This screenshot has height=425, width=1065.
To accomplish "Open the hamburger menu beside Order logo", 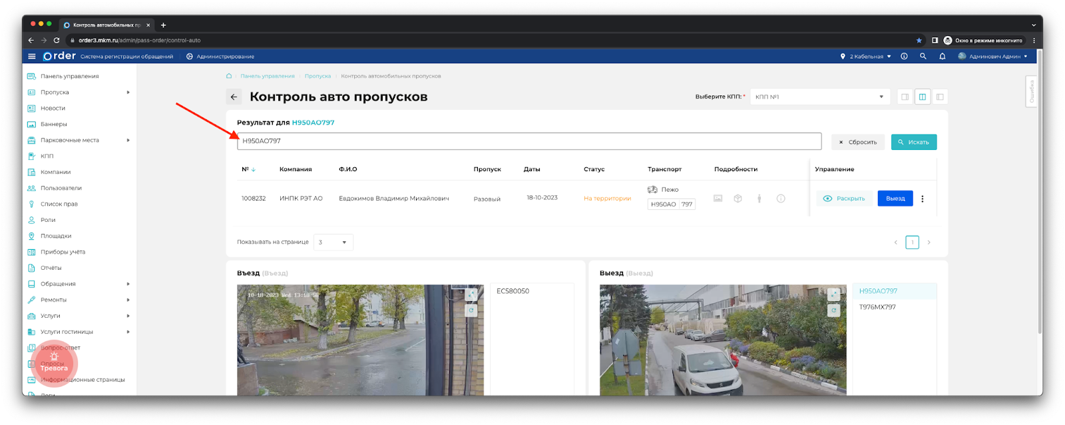I will tap(31, 57).
